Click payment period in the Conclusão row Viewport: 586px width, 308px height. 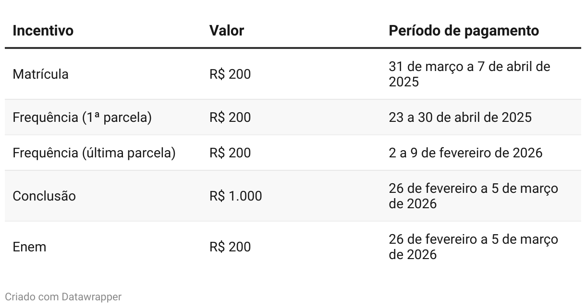pos(473,196)
